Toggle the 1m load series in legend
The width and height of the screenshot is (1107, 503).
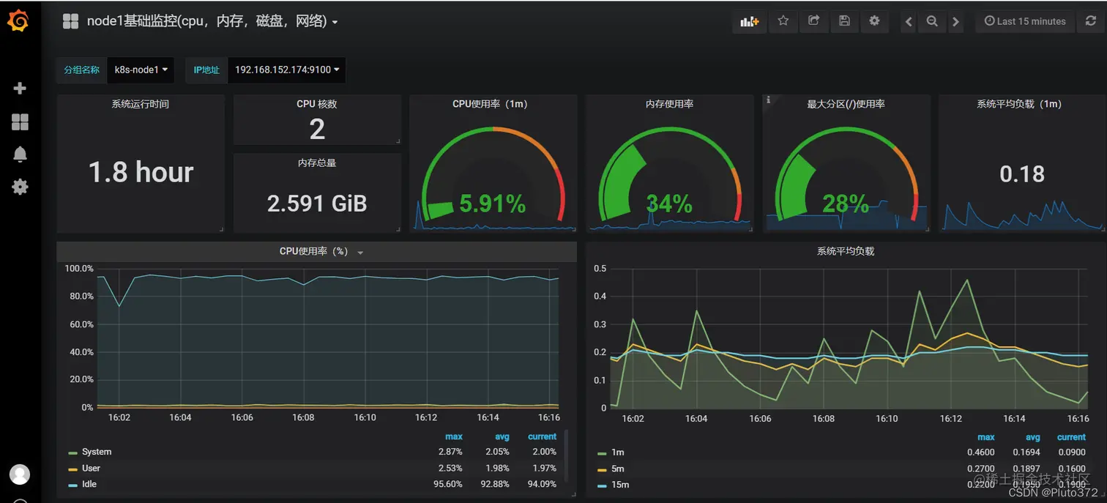(617, 452)
